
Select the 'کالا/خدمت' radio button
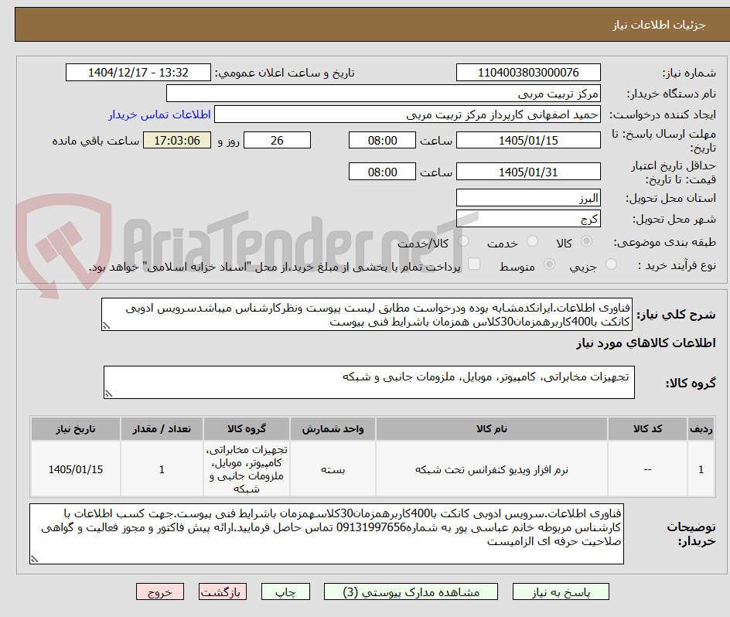click(463, 241)
